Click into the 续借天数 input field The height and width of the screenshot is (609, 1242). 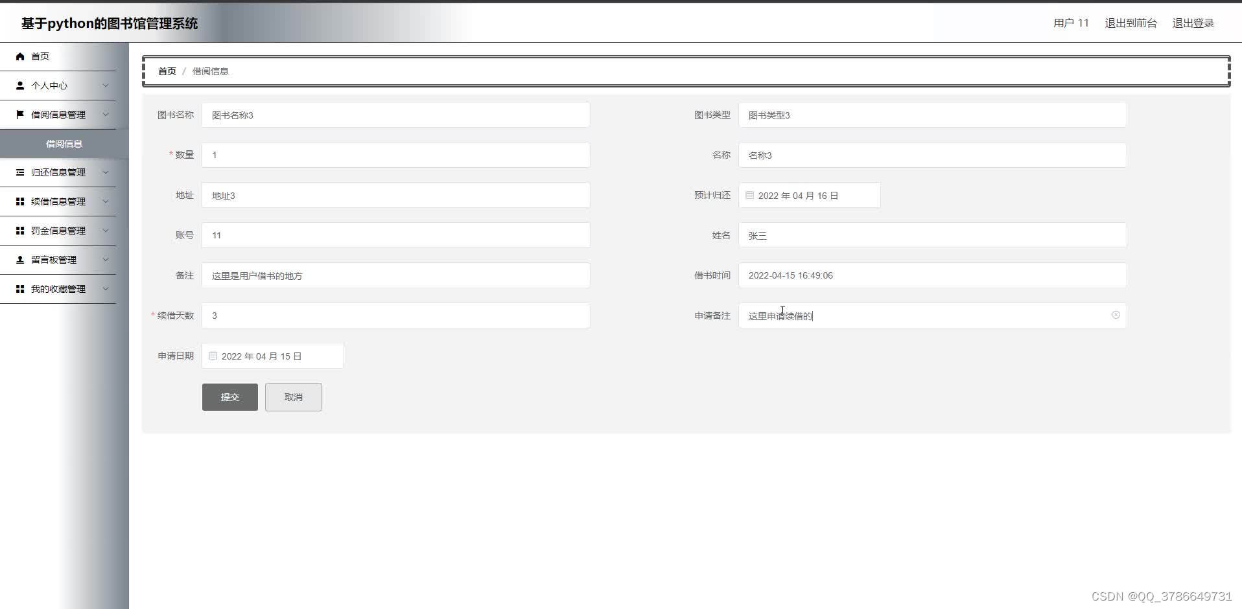[395, 316]
